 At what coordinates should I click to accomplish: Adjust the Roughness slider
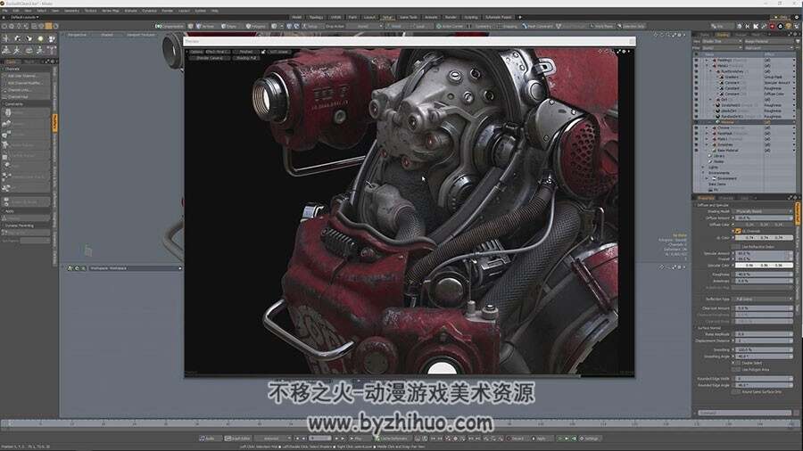[x=764, y=275]
